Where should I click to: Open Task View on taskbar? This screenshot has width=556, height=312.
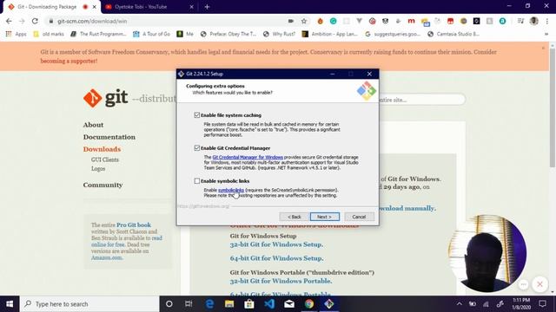coord(189,304)
